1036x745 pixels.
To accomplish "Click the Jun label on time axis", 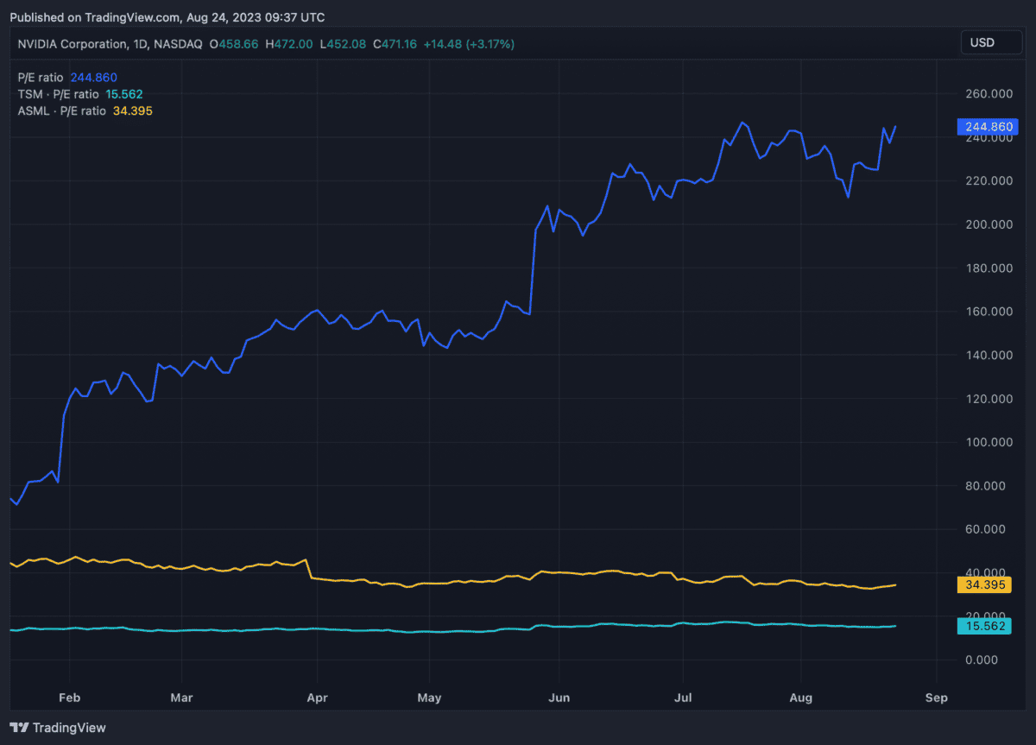I will (x=559, y=697).
